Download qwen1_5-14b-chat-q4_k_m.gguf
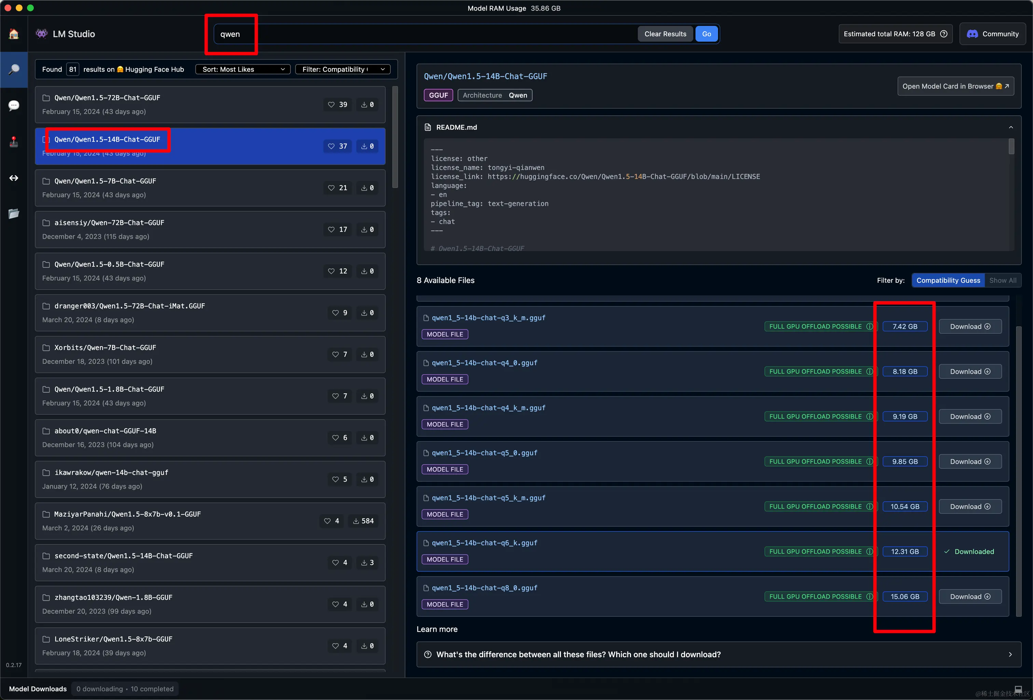Viewport: 1033px width, 700px height. coord(970,417)
